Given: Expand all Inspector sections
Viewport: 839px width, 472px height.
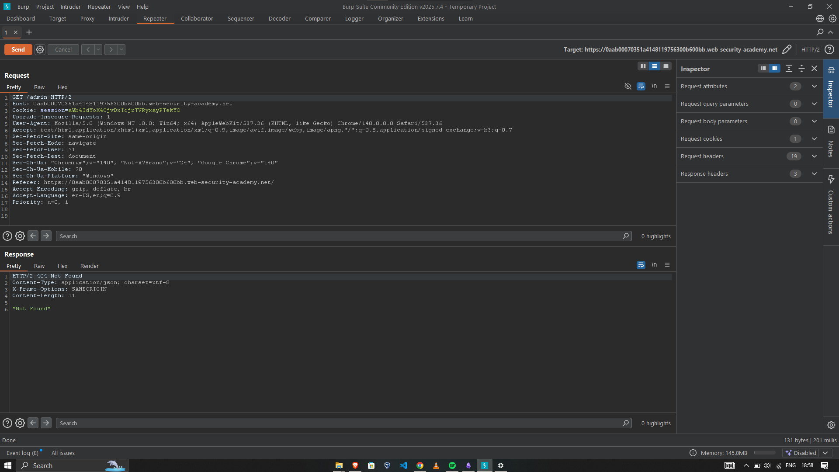Looking at the screenshot, I should (789, 69).
